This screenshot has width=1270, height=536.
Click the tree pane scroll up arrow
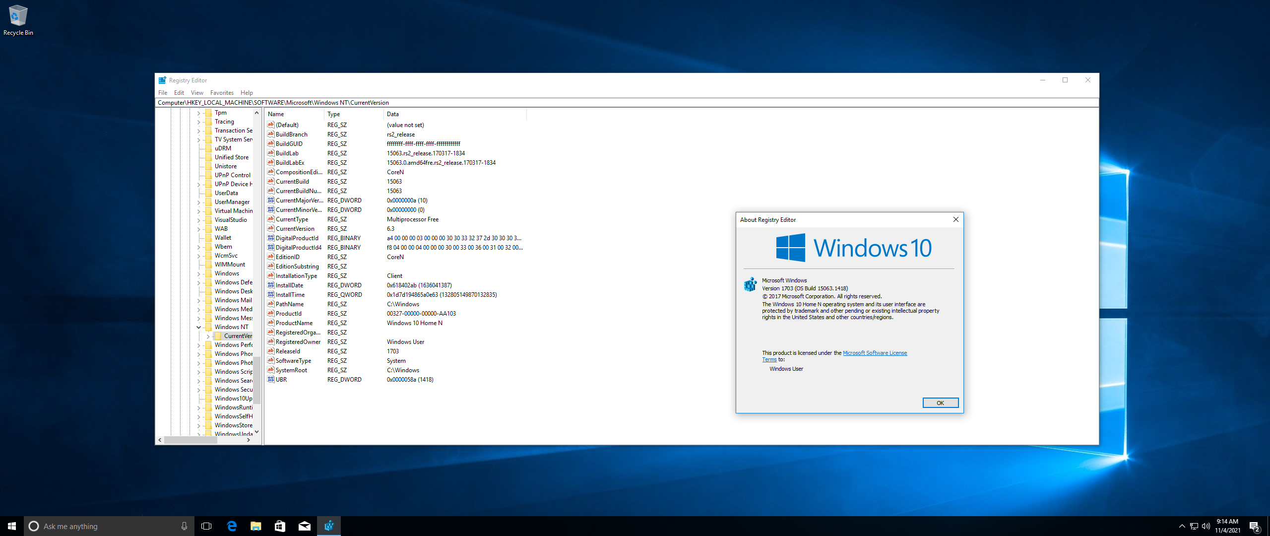(256, 113)
